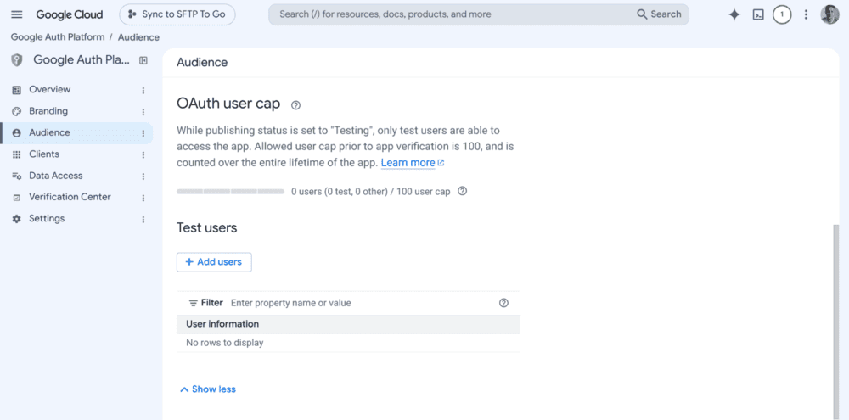Screen dimensions: 849x420
Task: Click the filter help question icon
Action: click(503, 303)
